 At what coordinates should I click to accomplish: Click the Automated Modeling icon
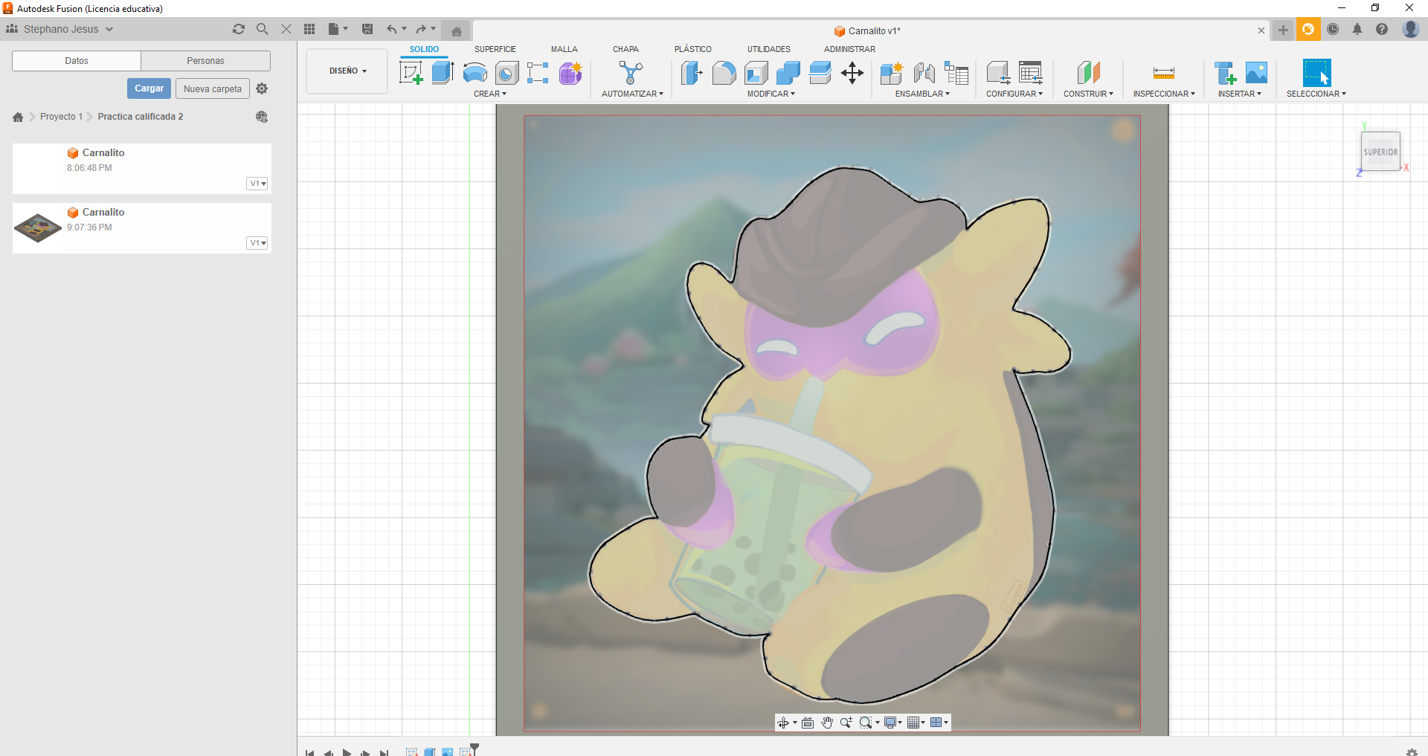point(631,73)
